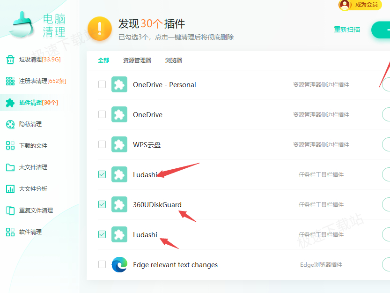390x293 pixels.
Task: Tick the WPS云盘 checkbox
Action: [102, 144]
